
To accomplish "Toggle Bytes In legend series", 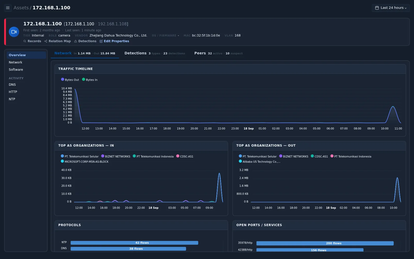I will 90,80.
